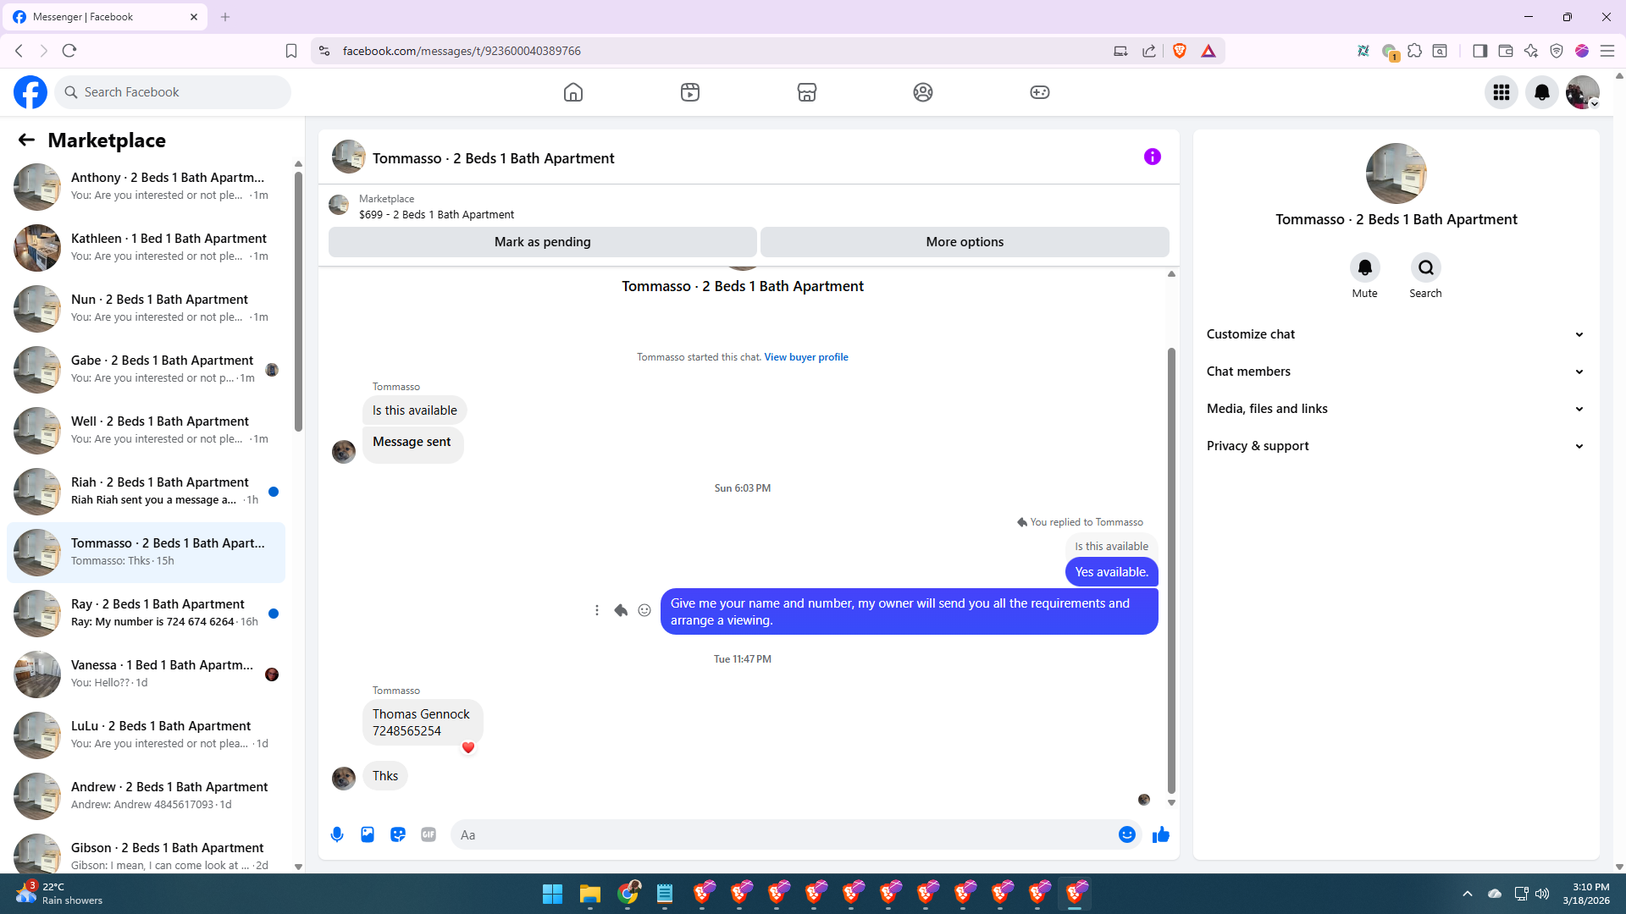Viewport: 1626px width, 914px height.
Task: Mute this conversation with the bell
Action: [x=1364, y=268]
